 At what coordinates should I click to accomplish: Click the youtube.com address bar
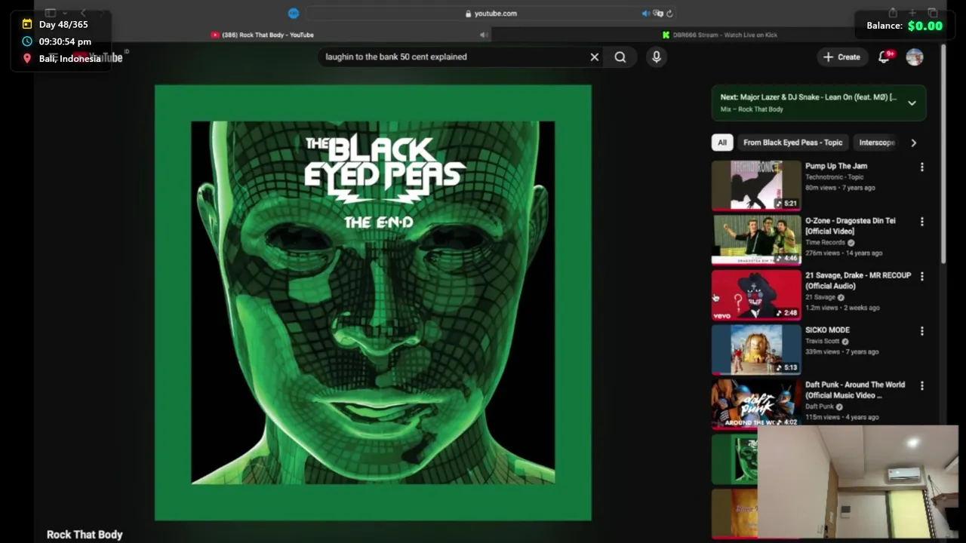click(491, 13)
